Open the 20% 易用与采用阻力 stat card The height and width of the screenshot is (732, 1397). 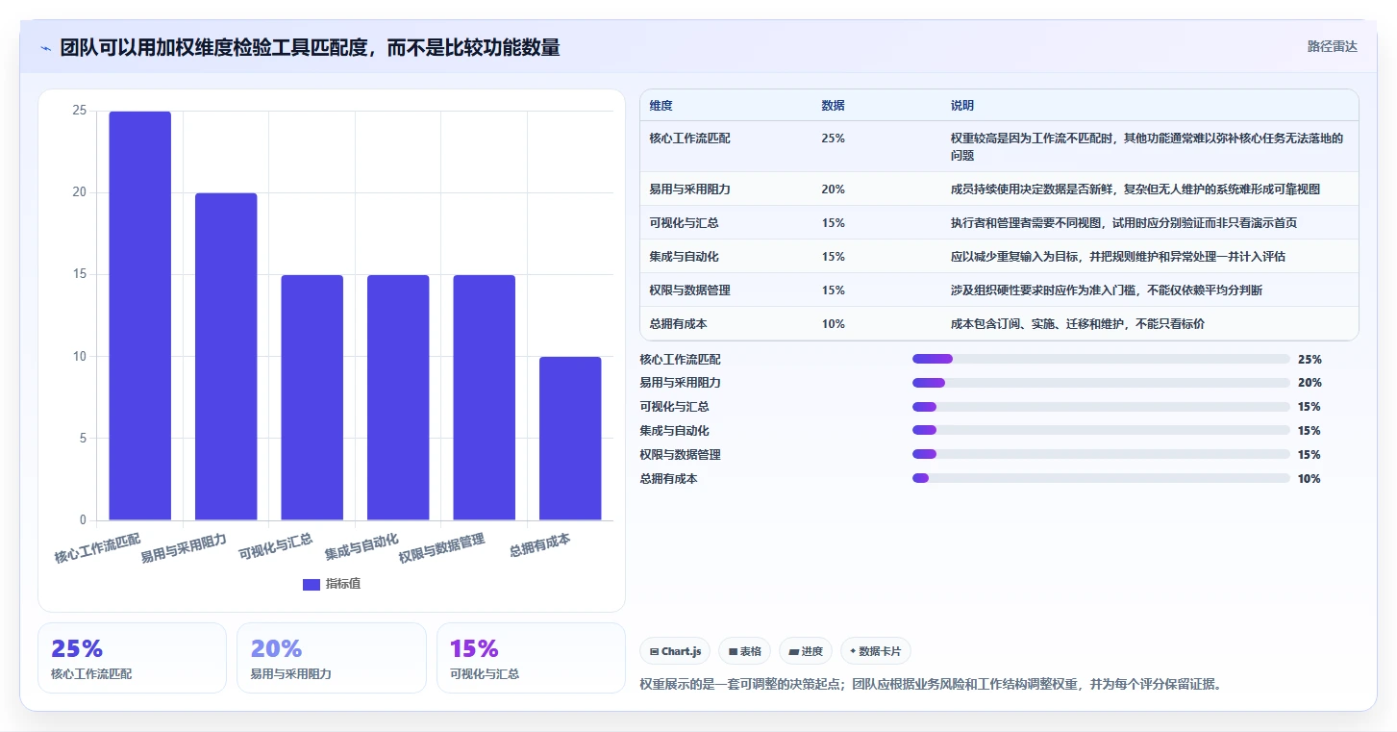(331, 658)
